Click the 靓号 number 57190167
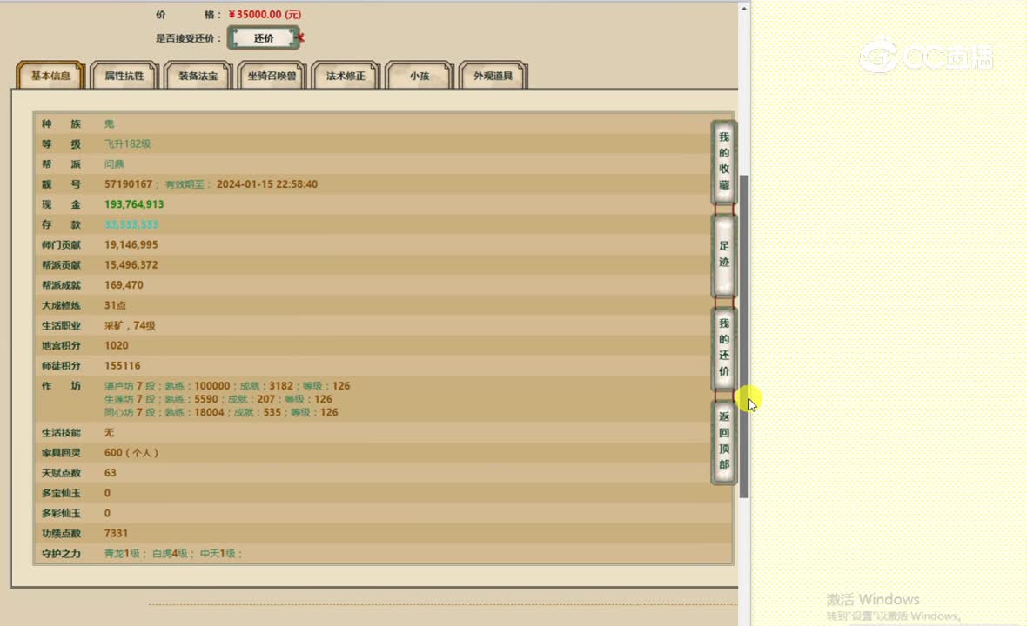Viewport: 1027px width, 626px height. click(x=129, y=184)
